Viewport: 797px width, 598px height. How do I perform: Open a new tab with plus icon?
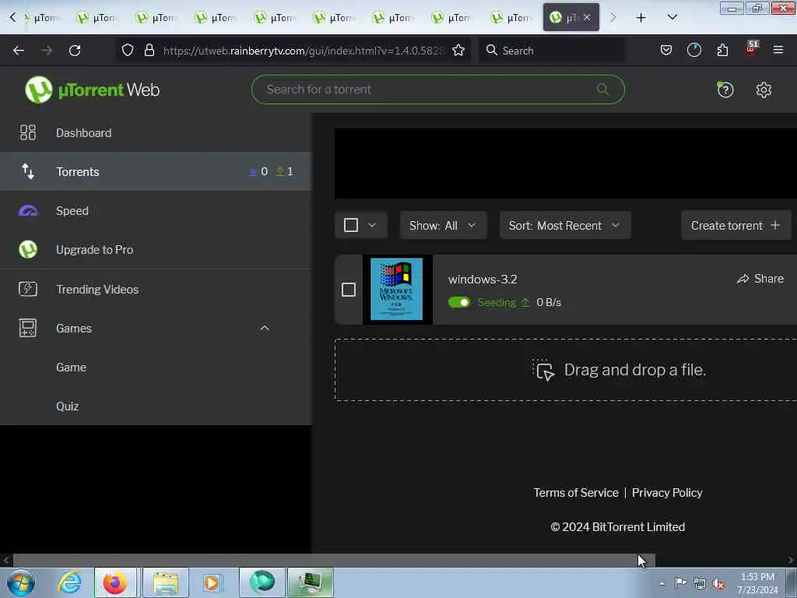click(641, 18)
